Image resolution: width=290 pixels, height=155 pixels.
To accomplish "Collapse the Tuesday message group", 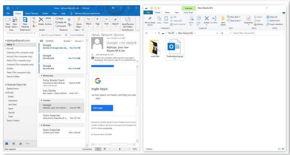I will [42, 100].
